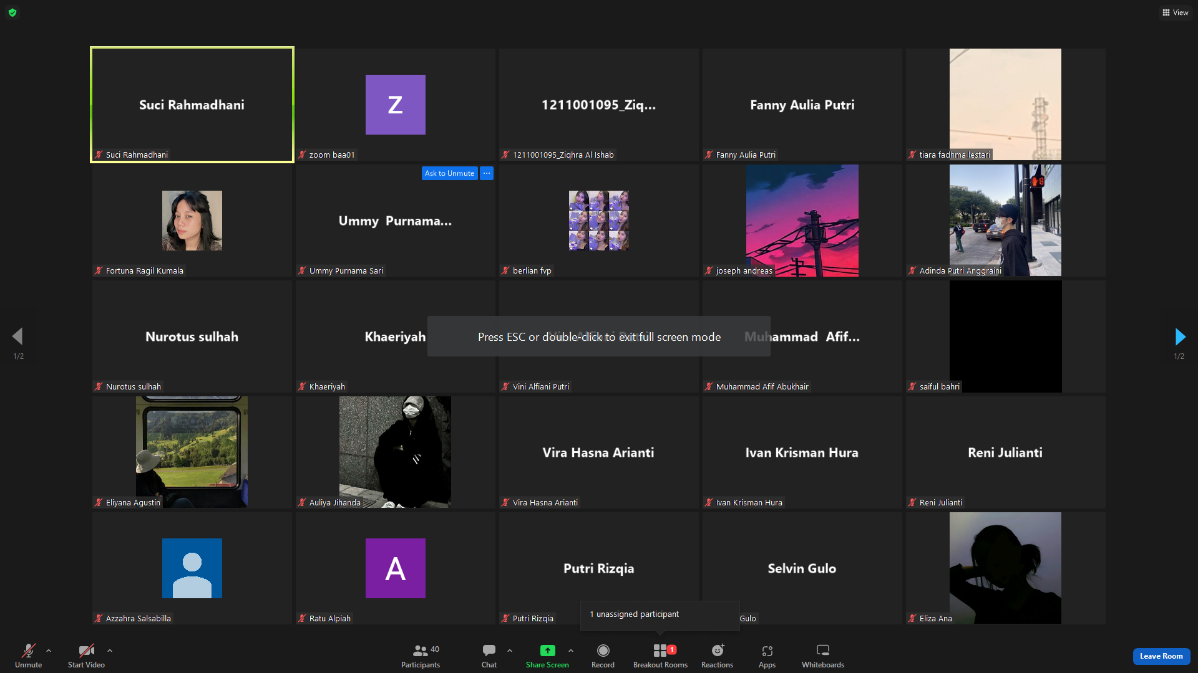This screenshot has height=673, width=1198.
Task: Click muted mic icon beside Vini Alfiani Putri label
Action: click(505, 386)
